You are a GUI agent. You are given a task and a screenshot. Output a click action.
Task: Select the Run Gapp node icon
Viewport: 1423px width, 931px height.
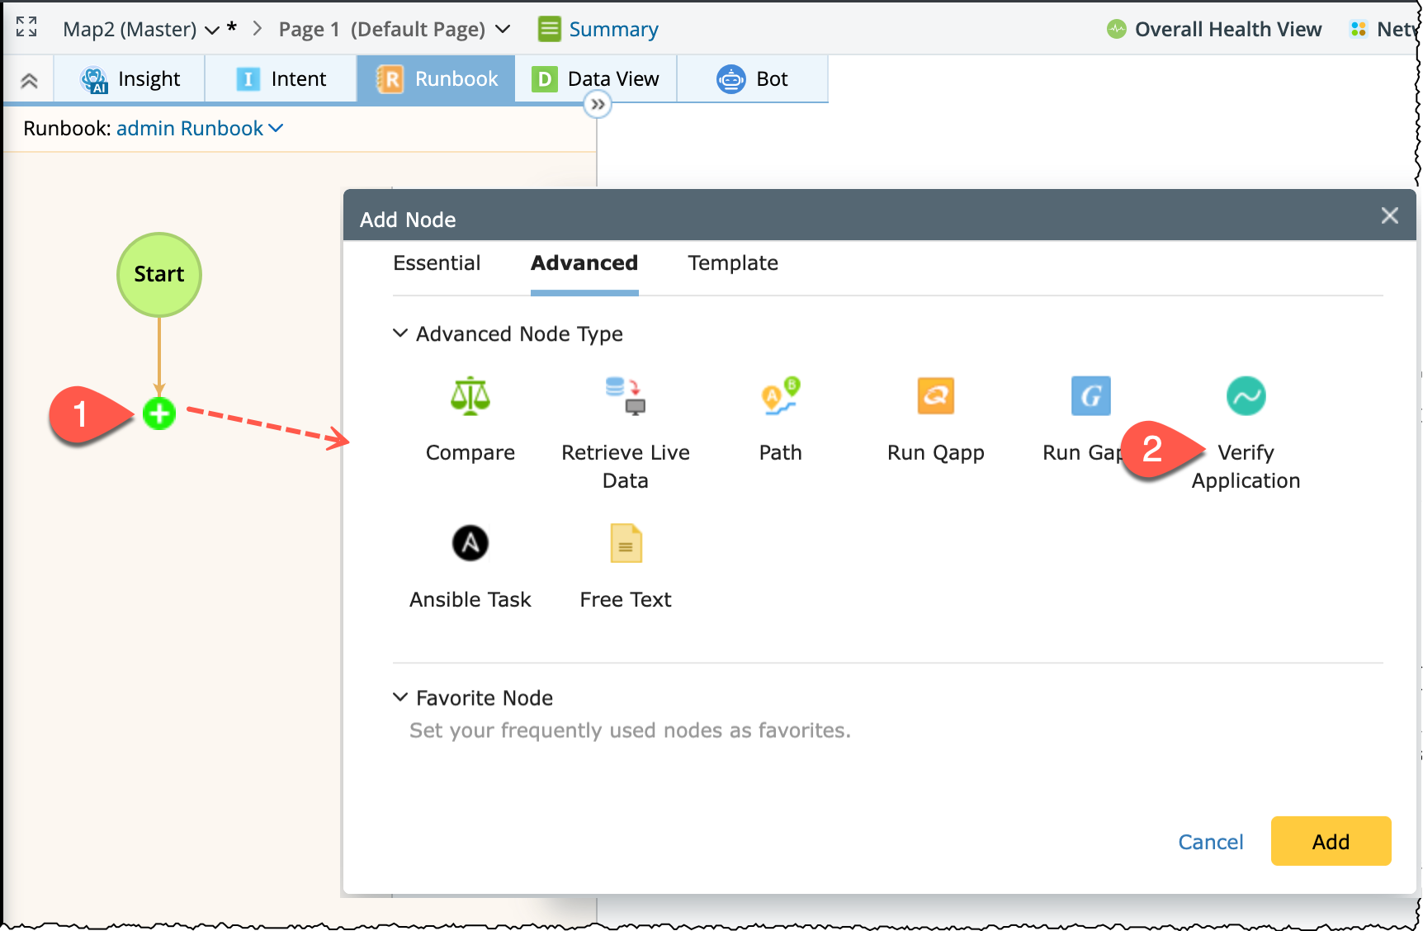(1090, 396)
